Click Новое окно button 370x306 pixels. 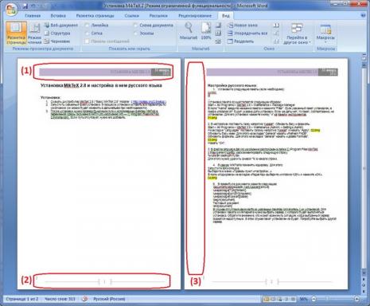(243, 25)
